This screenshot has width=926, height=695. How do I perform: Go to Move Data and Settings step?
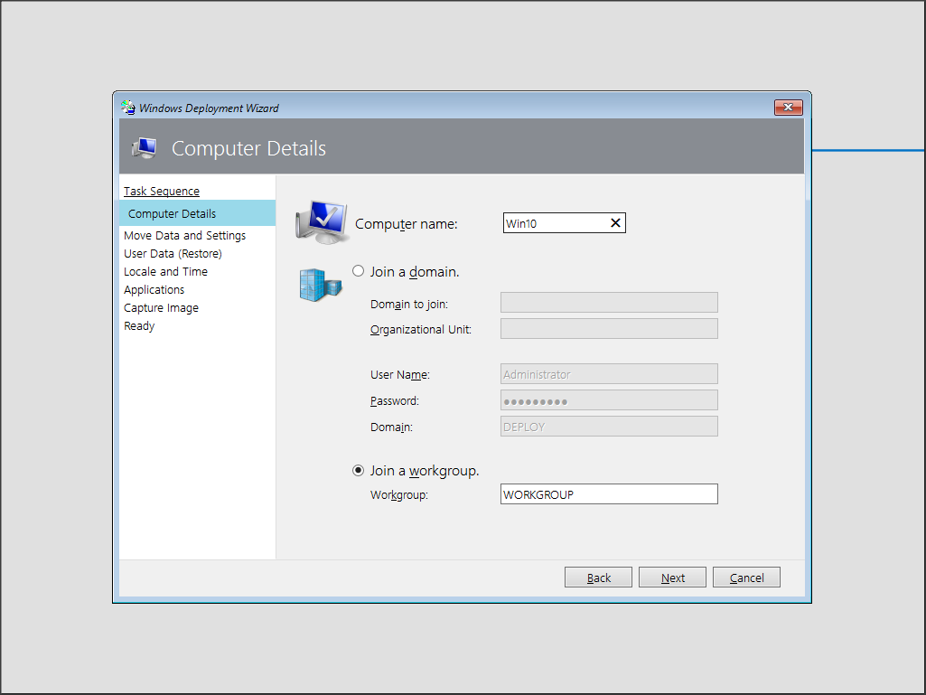pos(184,236)
